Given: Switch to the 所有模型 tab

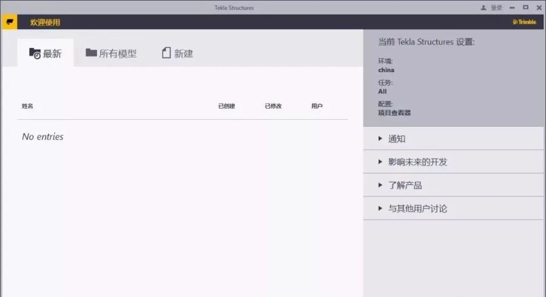Looking at the screenshot, I should [x=111, y=53].
